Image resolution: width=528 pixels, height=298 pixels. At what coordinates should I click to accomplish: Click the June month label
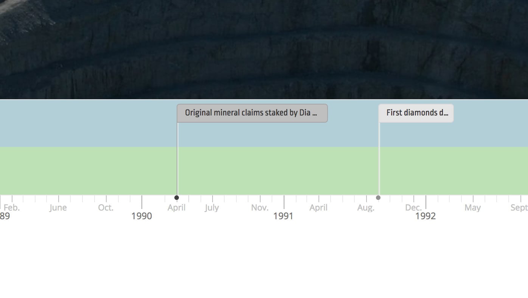coord(58,208)
